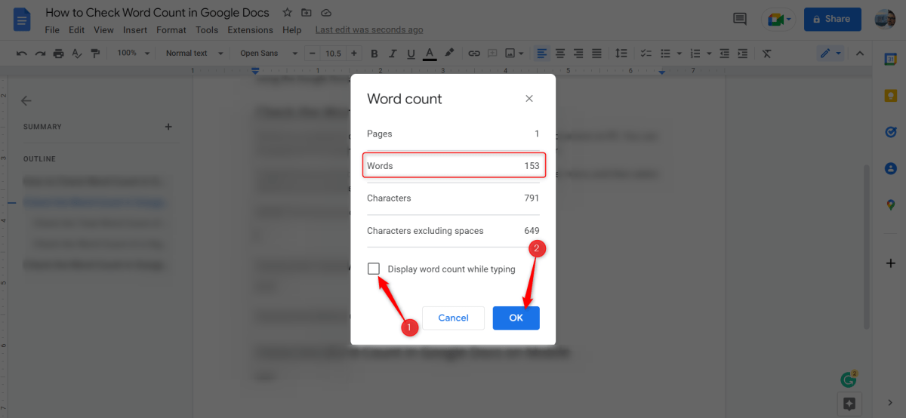Click the Bulleted list icon

665,54
